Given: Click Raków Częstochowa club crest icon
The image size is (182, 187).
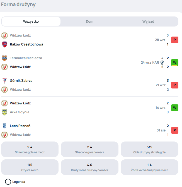Looking at the screenshot, I should [x=4, y=44].
